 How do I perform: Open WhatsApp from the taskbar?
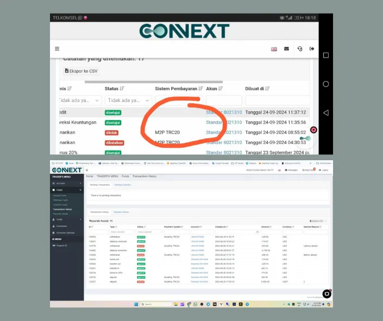coord(195,304)
